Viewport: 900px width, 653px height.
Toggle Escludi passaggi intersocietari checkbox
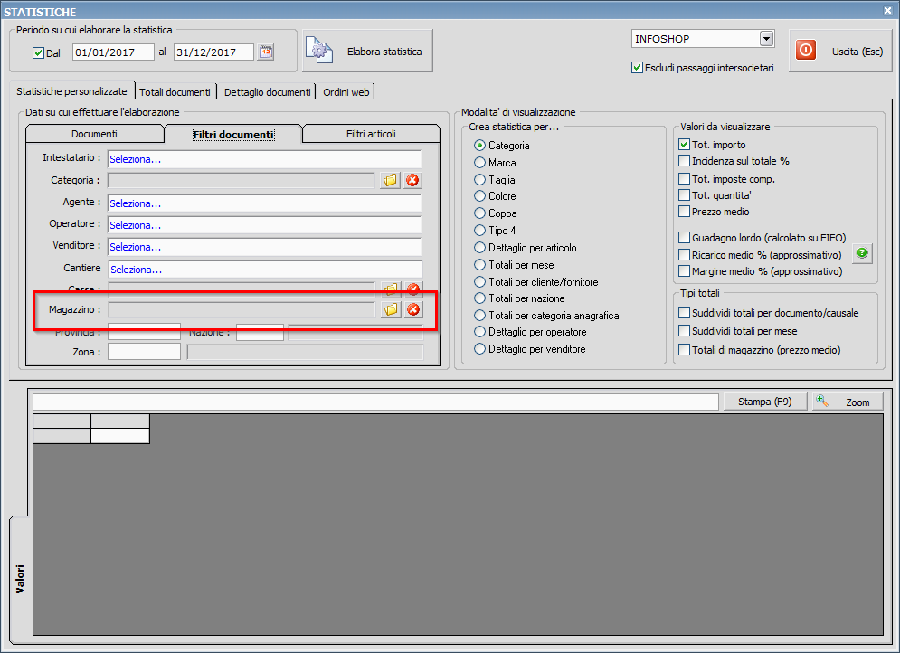pyautogui.click(x=637, y=68)
